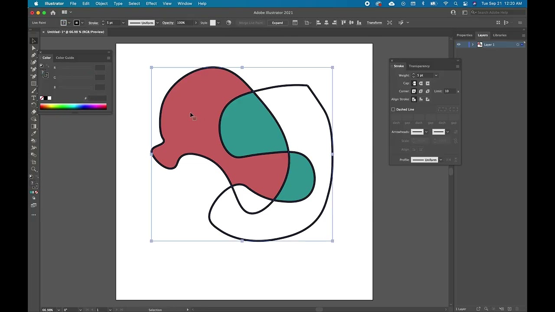The width and height of the screenshot is (555, 312).
Task: Click the Layer 1 target circle
Action: pyautogui.click(x=518, y=45)
